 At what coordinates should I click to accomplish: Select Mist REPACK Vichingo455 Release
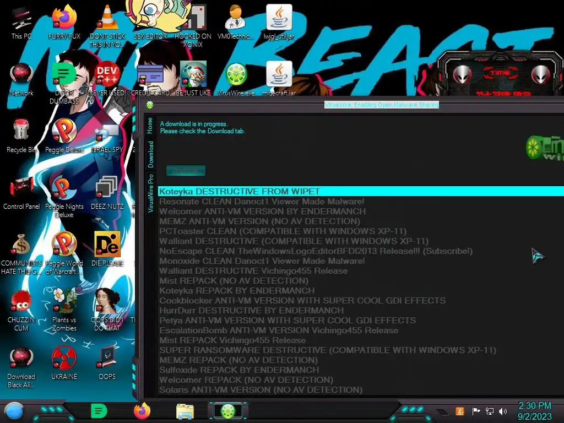click(361, 340)
